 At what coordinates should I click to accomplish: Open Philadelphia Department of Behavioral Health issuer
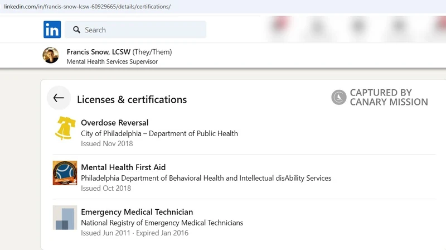(206, 178)
